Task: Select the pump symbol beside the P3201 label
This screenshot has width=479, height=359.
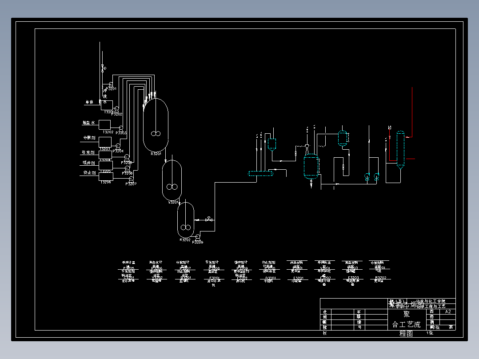Action: point(111,84)
